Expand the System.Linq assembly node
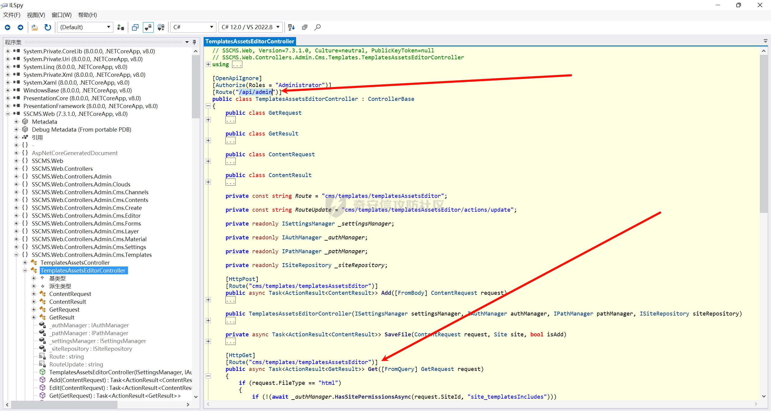 (x=8, y=67)
